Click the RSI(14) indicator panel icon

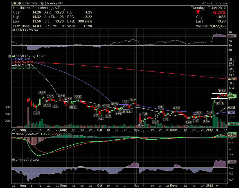13,30
